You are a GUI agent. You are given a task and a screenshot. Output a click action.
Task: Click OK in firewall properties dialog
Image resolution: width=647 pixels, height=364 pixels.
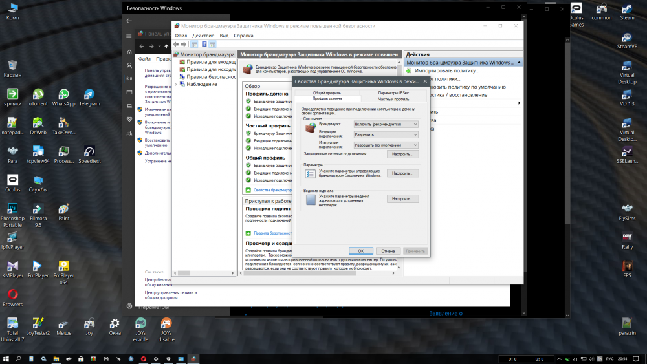pyautogui.click(x=361, y=251)
